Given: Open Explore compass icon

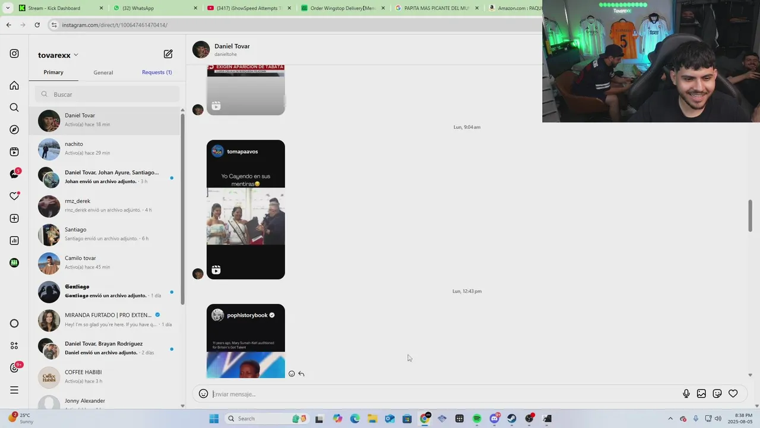Looking at the screenshot, I should [x=14, y=130].
